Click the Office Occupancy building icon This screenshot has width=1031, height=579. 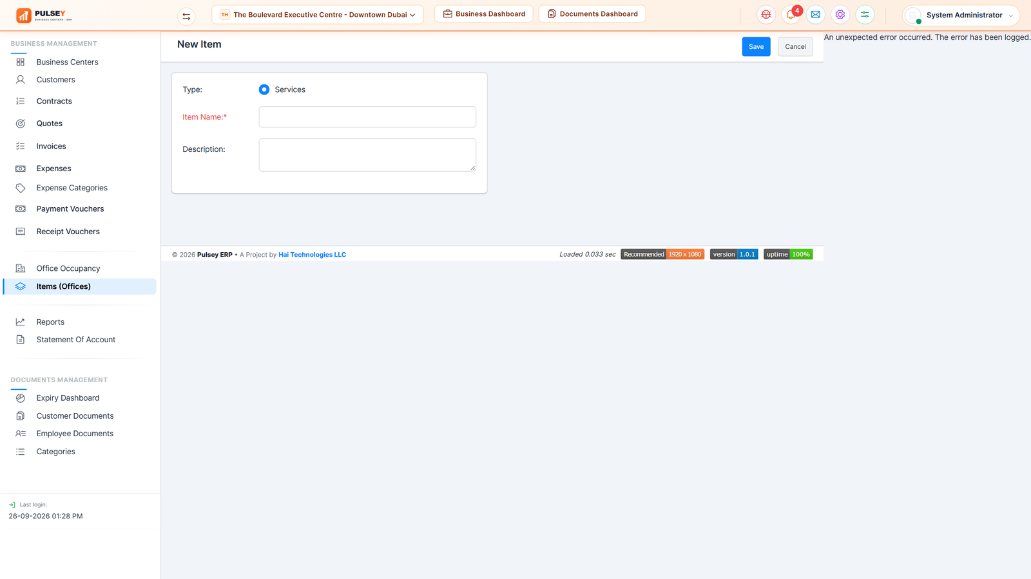21,268
